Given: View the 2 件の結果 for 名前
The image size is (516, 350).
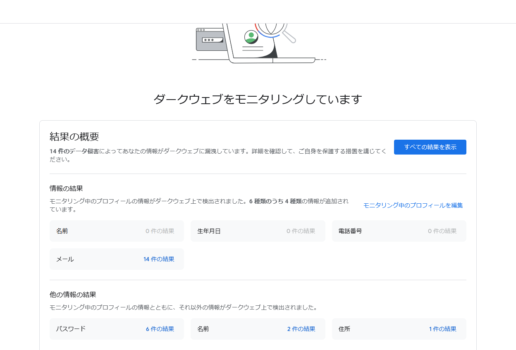Looking at the screenshot, I should pos(301,329).
